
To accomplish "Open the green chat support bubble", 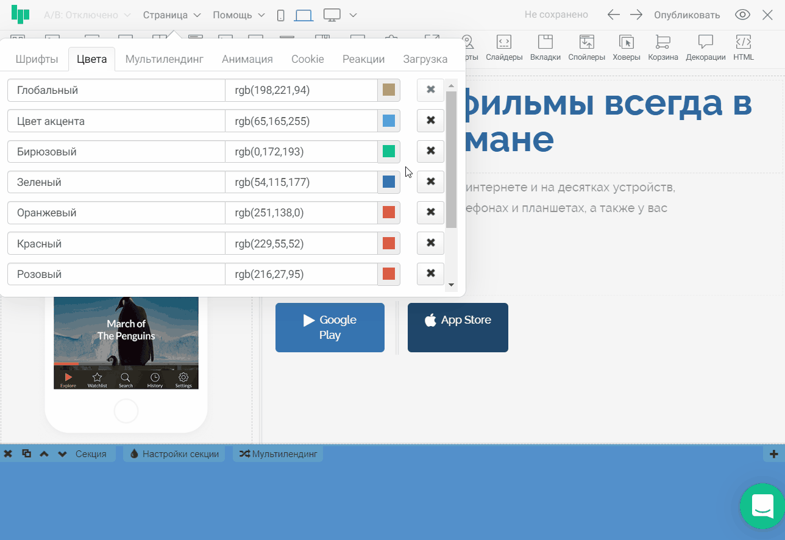I will pyautogui.click(x=762, y=505).
